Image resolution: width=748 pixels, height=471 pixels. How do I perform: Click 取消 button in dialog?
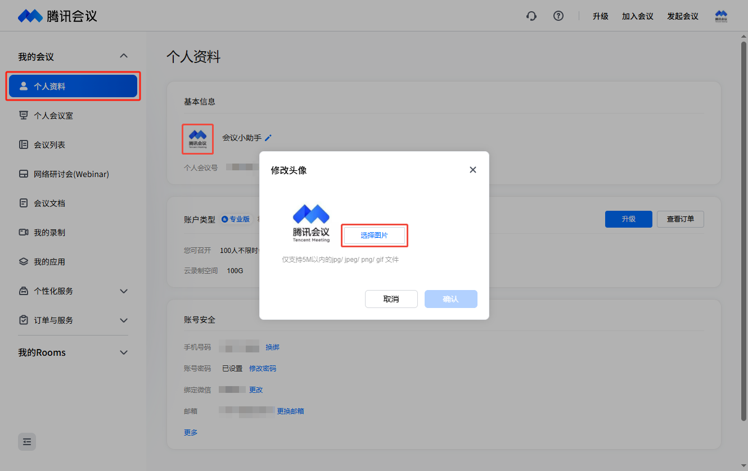(391, 299)
